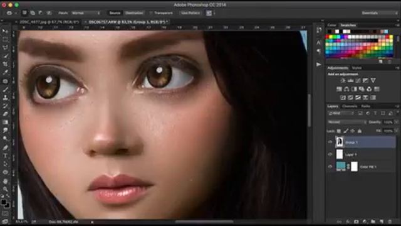Hide the Layer 1 layer
This screenshot has width=401, height=226.
click(330, 154)
